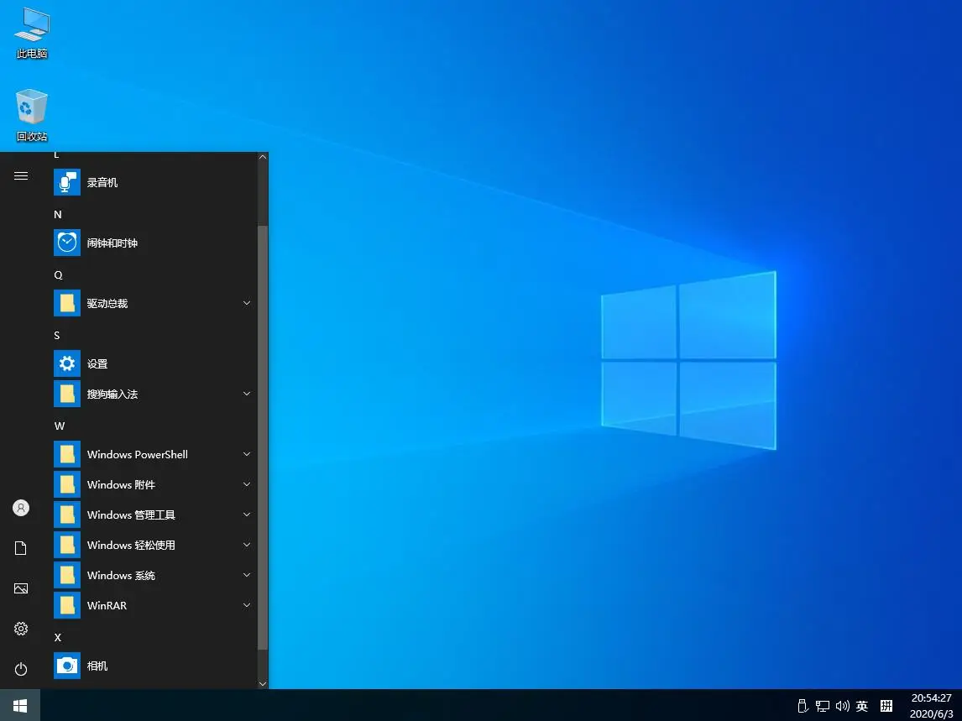Viewport: 962px width, 721px height.
Task: Click the Power icon in Start sidebar
Action: coord(21,669)
